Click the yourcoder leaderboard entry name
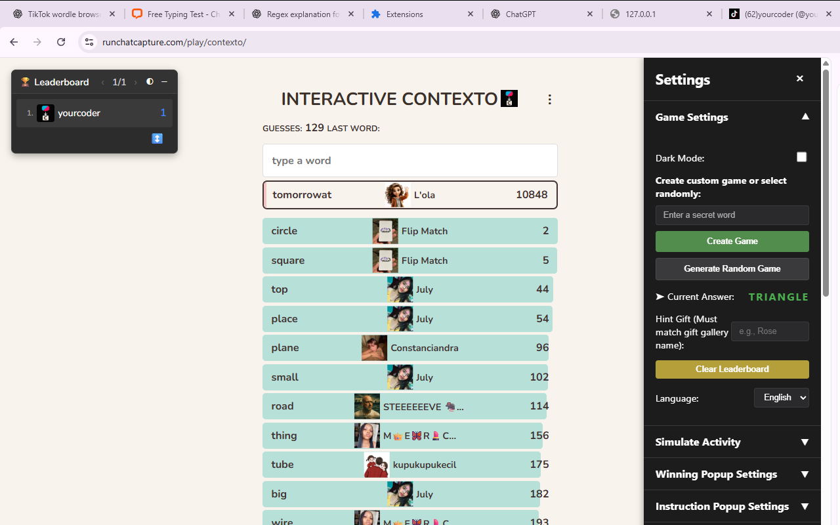The height and width of the screenshot is (525, 840). (79, 113)
